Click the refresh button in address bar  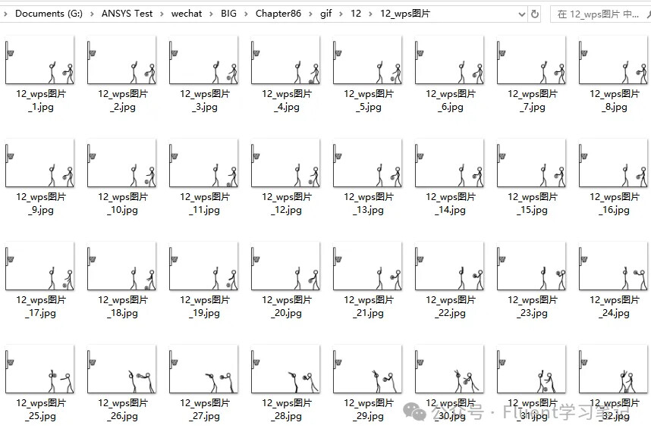535,14
